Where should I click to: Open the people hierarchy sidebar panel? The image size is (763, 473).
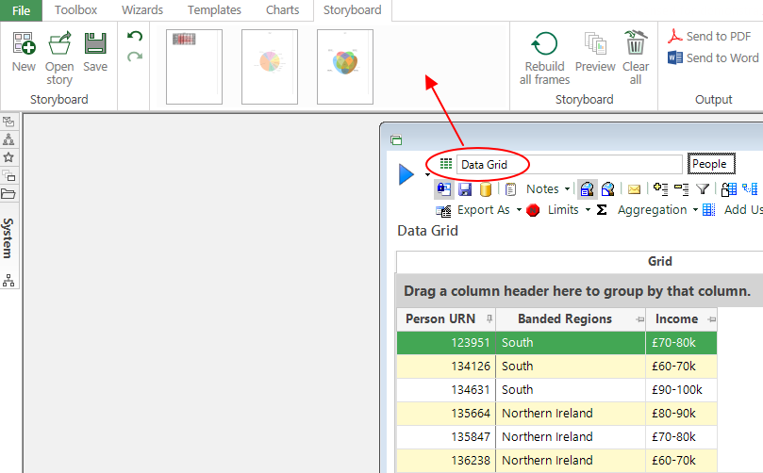[8, 140]
